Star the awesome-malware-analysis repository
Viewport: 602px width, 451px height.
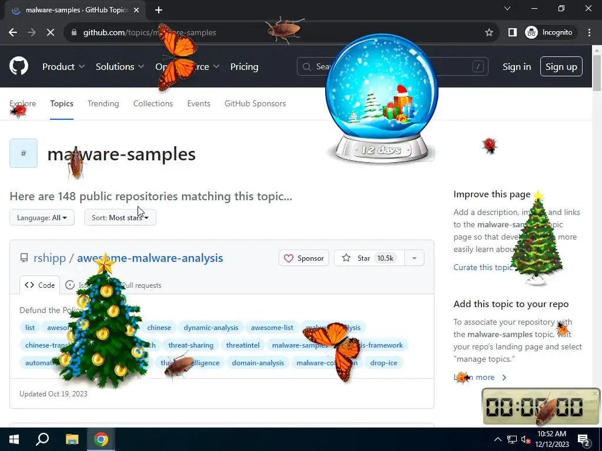pos(369,258)
